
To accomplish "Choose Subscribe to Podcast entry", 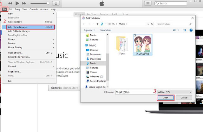I will [x=29, y=57].
